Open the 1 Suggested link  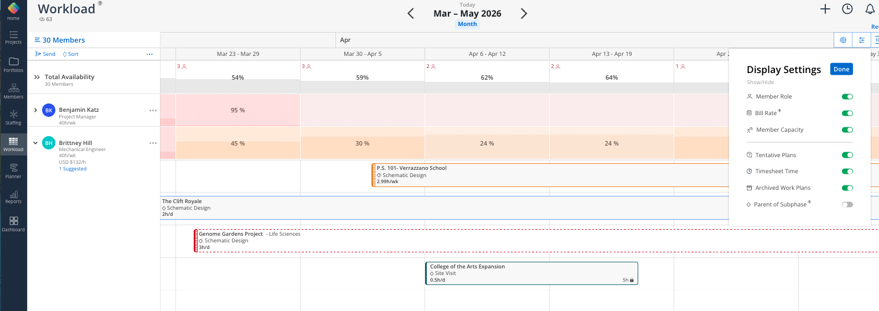73,169
